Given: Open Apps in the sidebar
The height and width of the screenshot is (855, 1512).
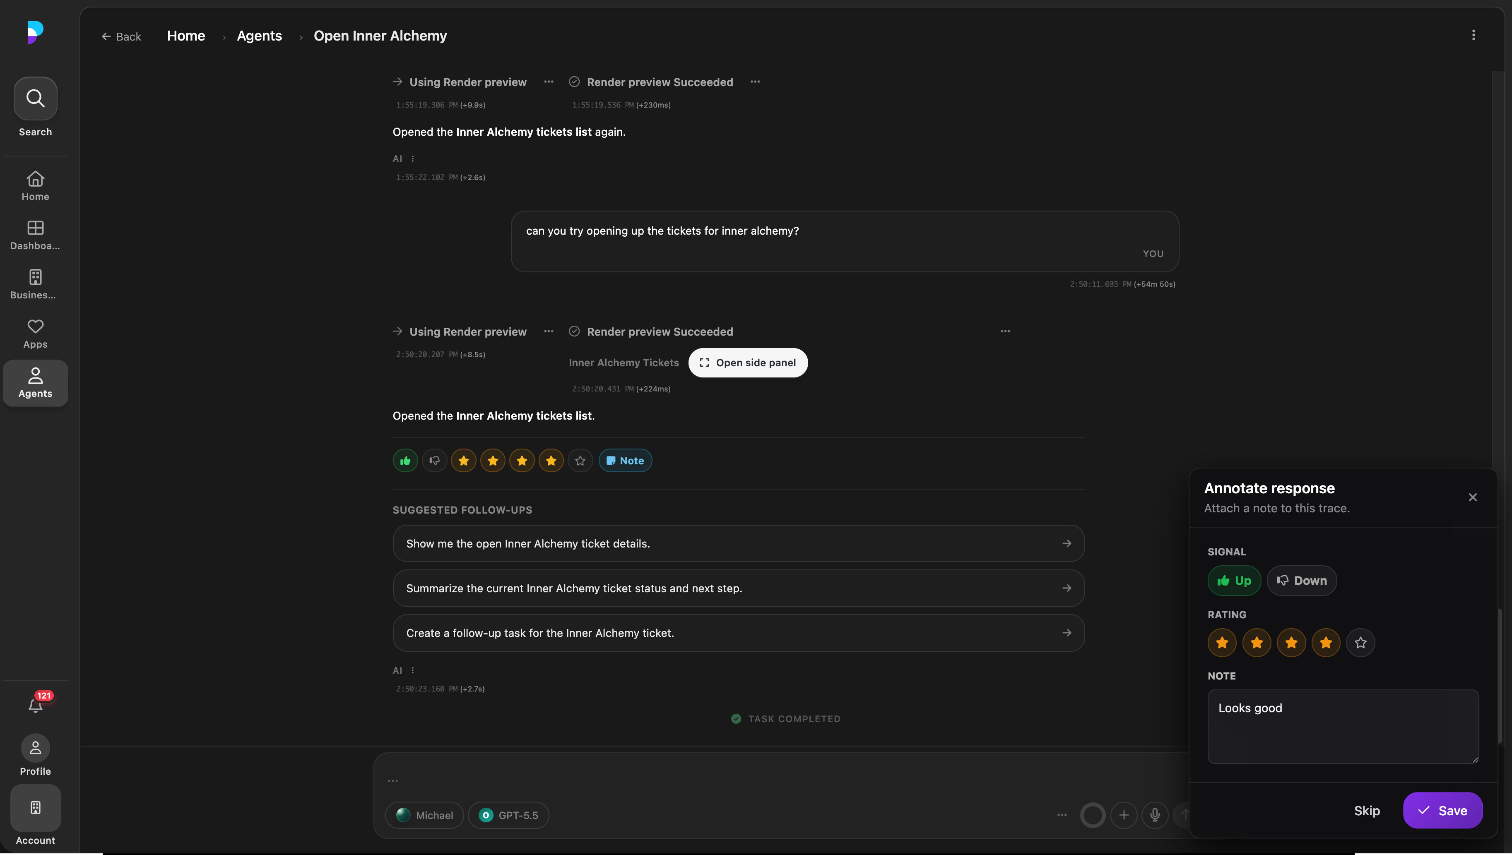Looking at the screenshot, I should [x=35, y=334].
